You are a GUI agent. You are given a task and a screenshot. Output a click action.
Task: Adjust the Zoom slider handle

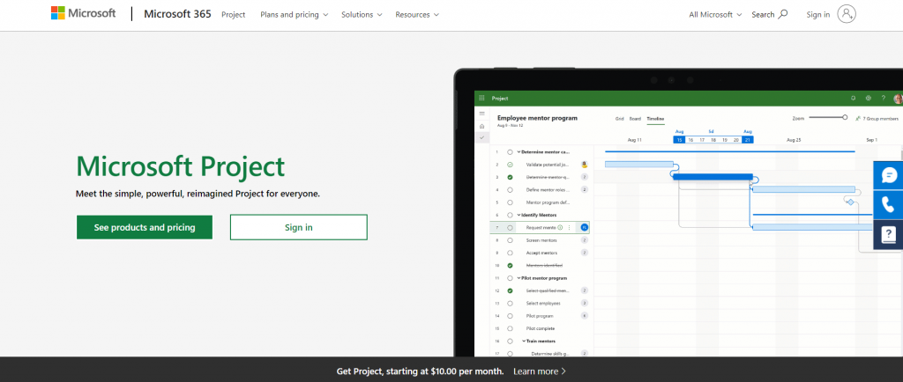[845, 117]
